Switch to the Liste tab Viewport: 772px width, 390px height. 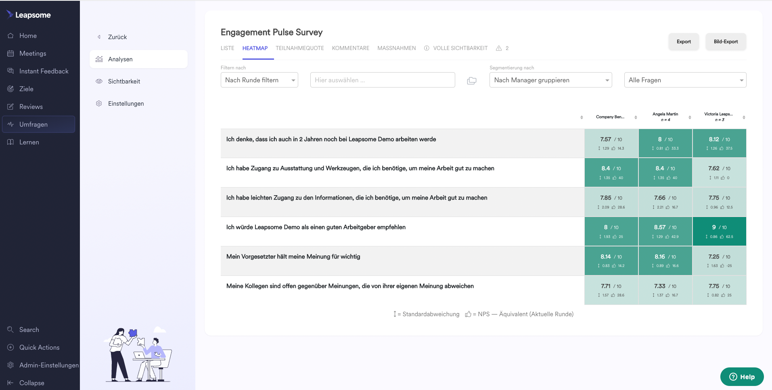point(228,48)
